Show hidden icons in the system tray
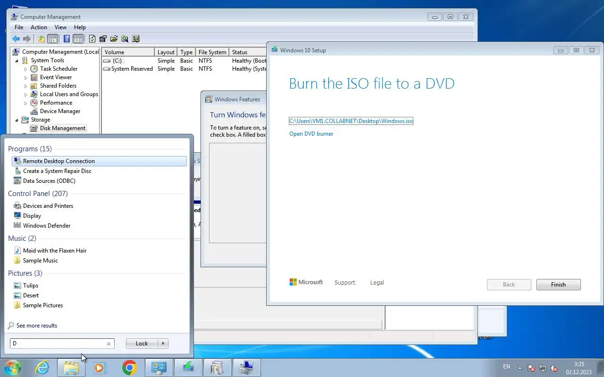 pyautogui.click(x=520, y=368)
